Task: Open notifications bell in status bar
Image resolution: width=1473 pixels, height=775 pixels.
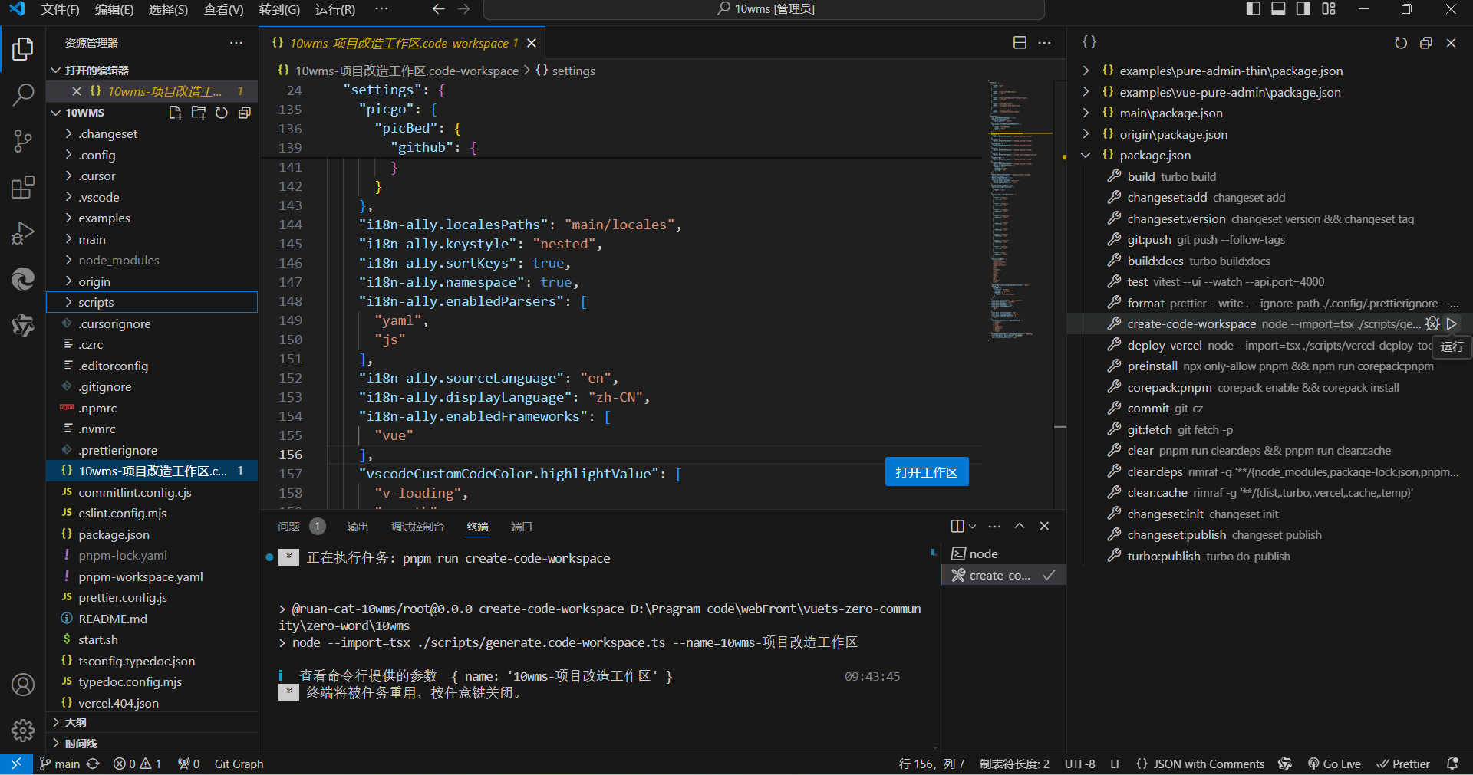Action: (x=1452, y=764)
